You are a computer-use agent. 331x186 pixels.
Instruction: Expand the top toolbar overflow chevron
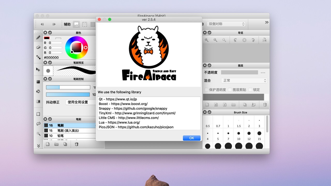tap(267, 22)
